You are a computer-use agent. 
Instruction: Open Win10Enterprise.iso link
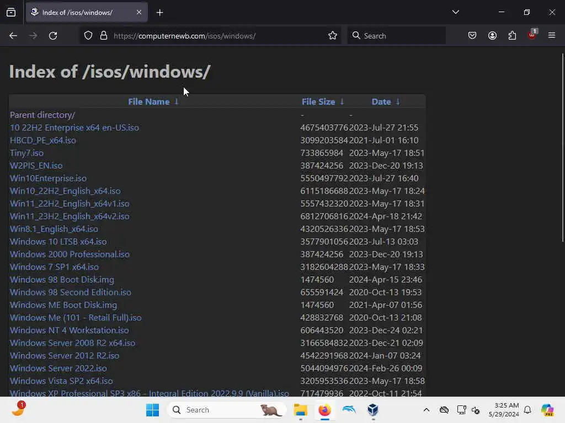49,178
